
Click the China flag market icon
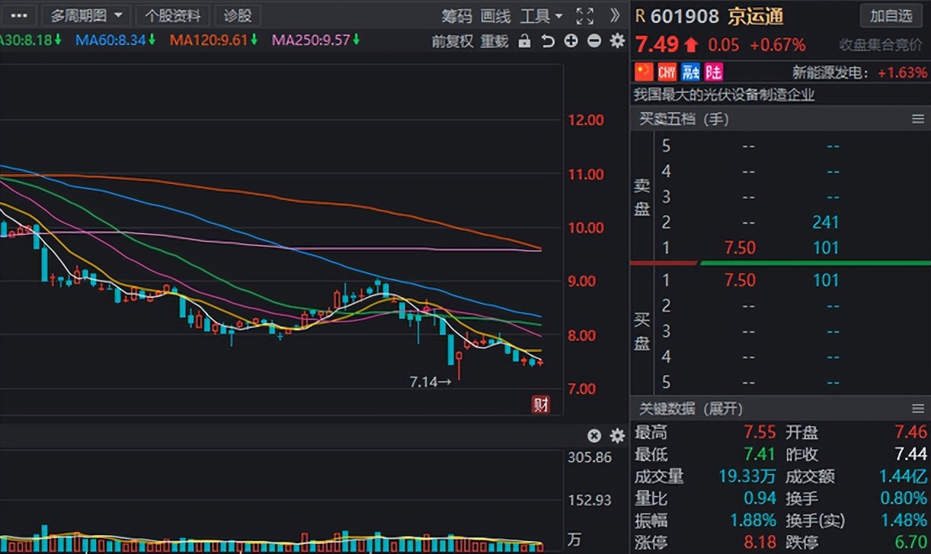[x=644, y=71]
